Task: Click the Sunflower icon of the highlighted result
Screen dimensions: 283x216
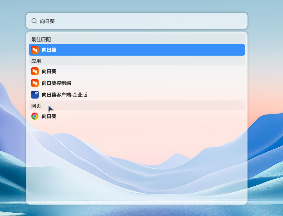Action: pyautogui.click(x=35, y=50)
